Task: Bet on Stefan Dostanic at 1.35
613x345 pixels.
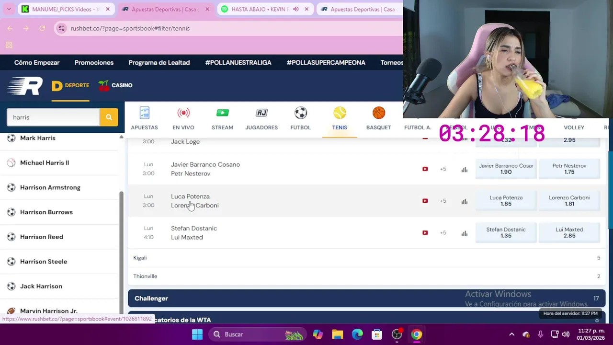Action: (506, 232)
